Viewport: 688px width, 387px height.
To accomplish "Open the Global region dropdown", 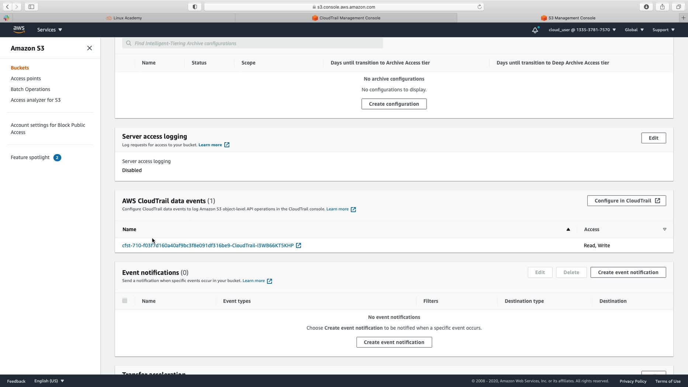I will click(x=634, y=30).
